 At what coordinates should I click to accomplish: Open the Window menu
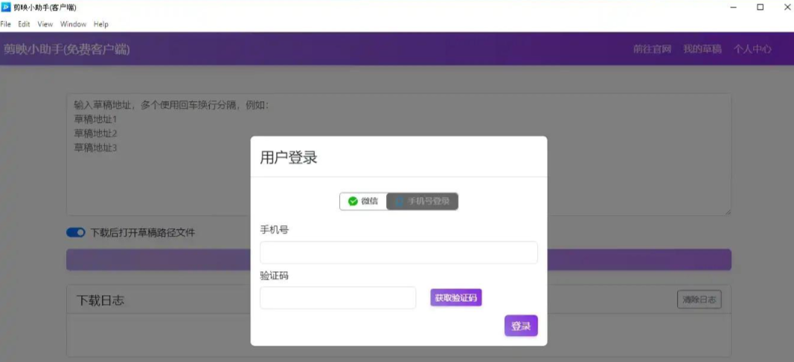73,25
